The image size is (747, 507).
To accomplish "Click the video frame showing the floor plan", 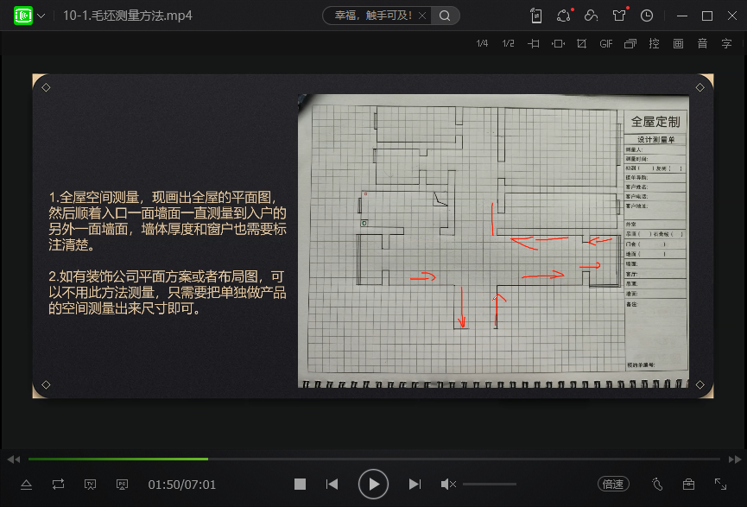I will pos(493,241).
